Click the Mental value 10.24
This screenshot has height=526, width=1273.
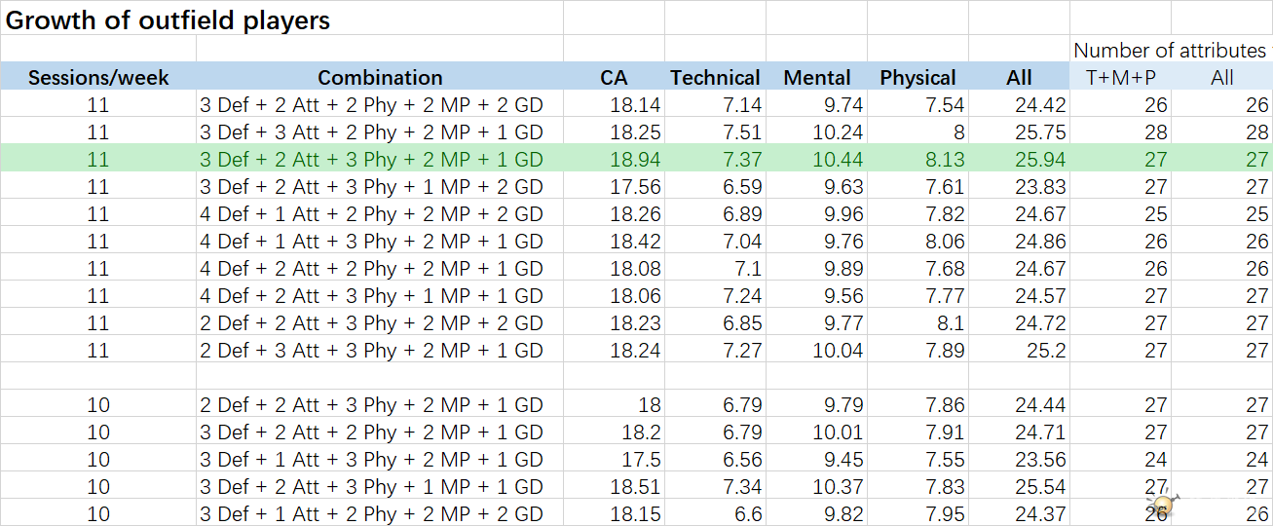click(838, 132)
